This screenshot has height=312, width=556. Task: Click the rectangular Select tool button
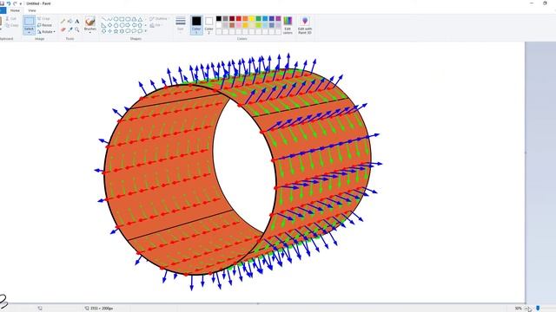point(29,21)
